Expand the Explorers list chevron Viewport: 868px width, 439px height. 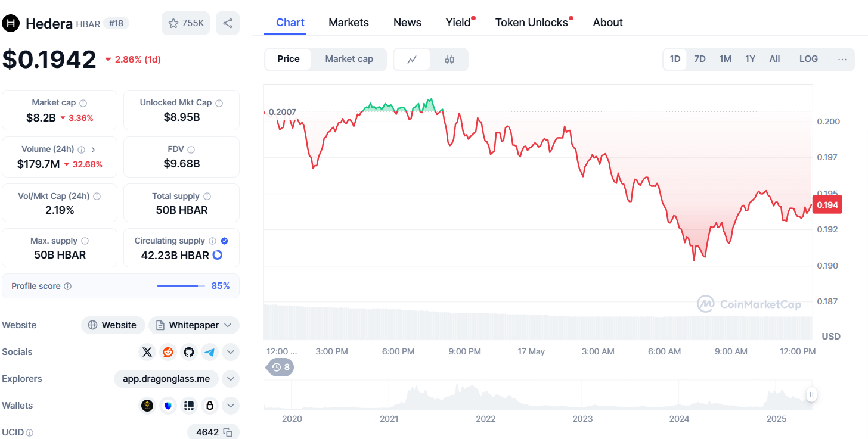pyautogui.click(x=231, y=379)
